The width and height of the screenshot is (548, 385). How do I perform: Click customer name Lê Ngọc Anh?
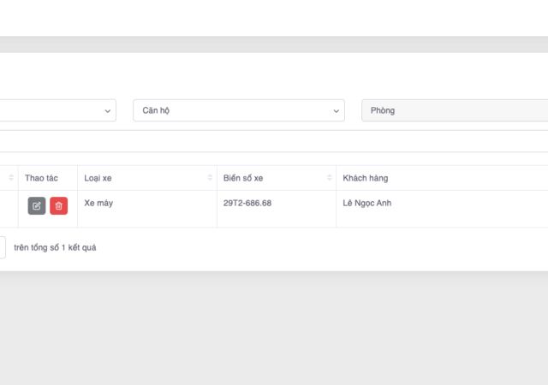point(367,204)
